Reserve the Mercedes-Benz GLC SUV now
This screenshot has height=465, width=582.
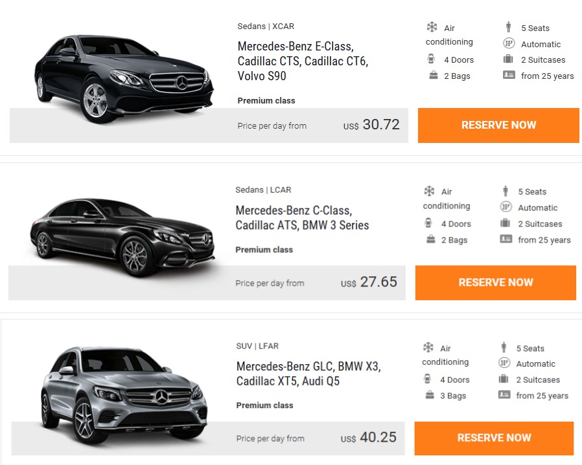point(494,438)
